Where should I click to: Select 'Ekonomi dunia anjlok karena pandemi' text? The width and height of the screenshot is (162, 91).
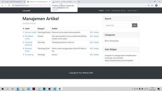[66, 32]
